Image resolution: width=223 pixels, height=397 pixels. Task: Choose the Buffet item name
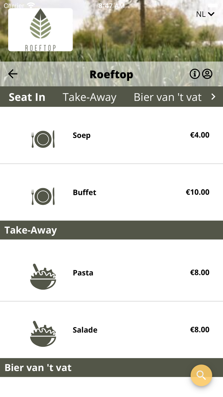(x=84, y=192)
